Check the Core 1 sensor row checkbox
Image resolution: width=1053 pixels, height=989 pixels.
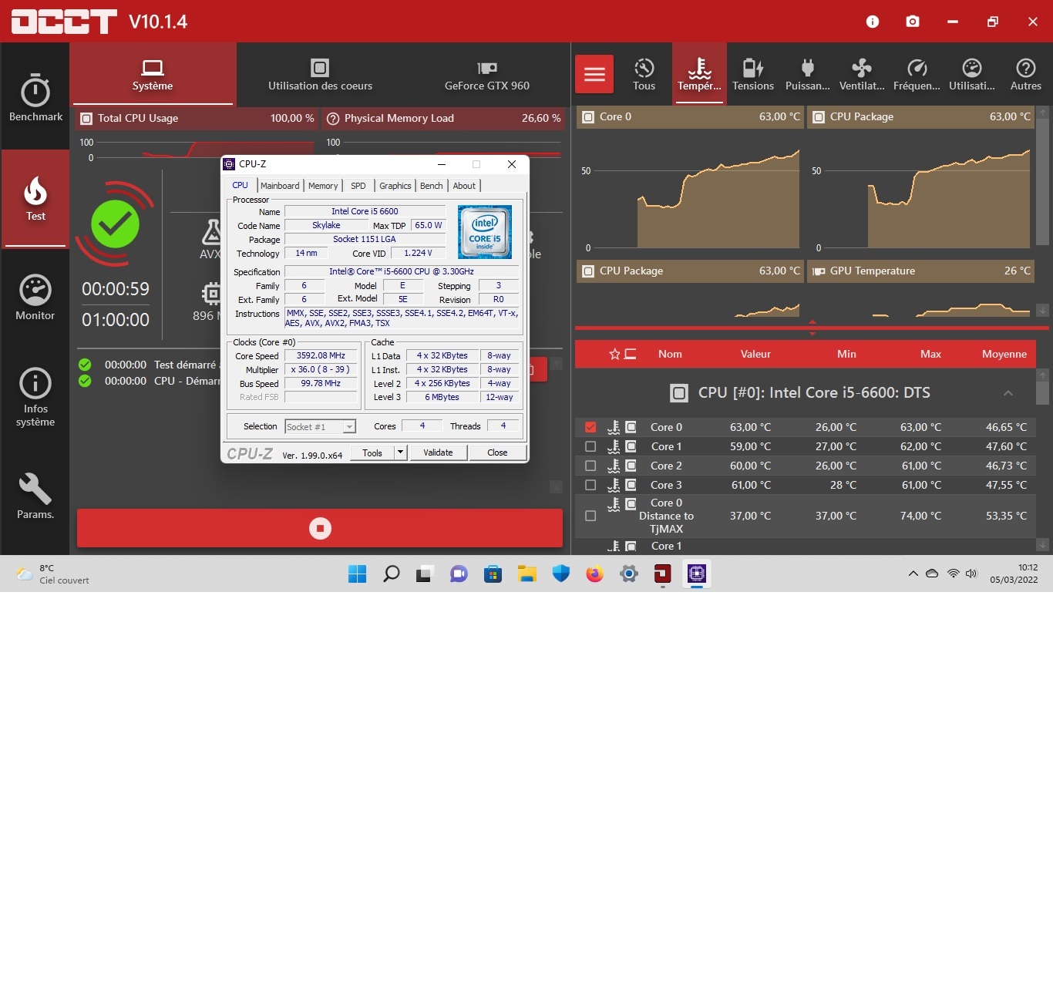590,446
